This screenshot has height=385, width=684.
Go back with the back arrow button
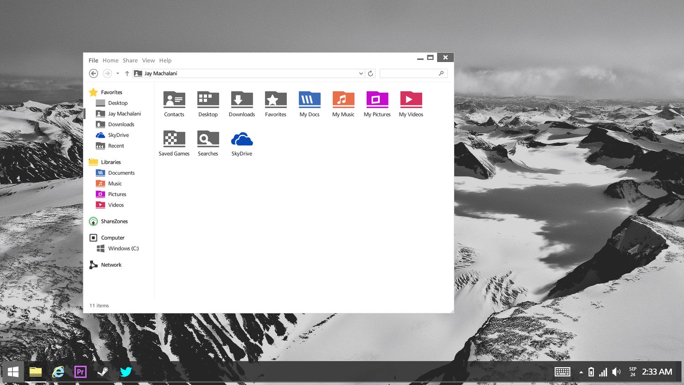tap(93, 73)
